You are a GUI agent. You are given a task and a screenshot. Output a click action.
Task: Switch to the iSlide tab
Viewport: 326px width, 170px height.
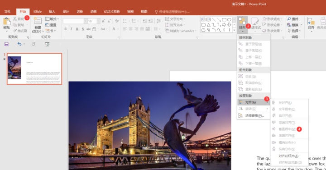(38, 12)
